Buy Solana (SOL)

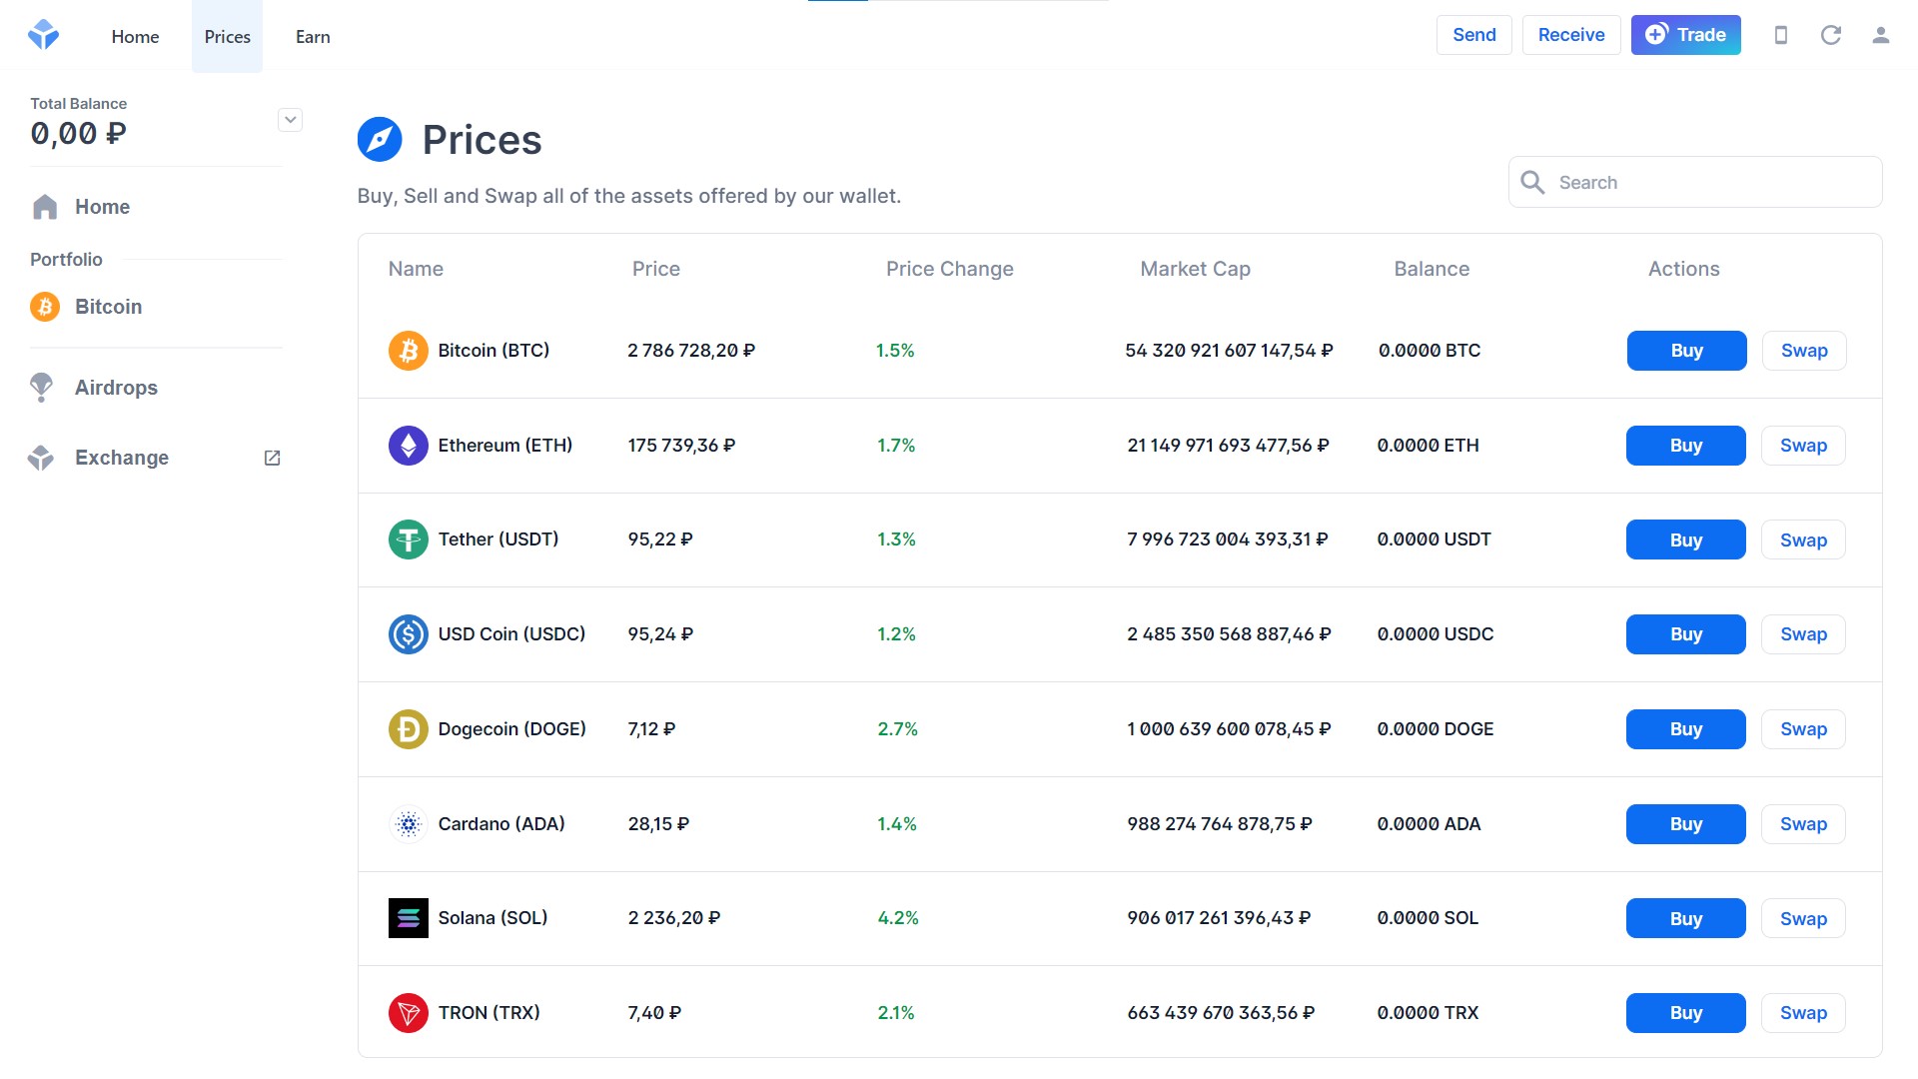1686,918
